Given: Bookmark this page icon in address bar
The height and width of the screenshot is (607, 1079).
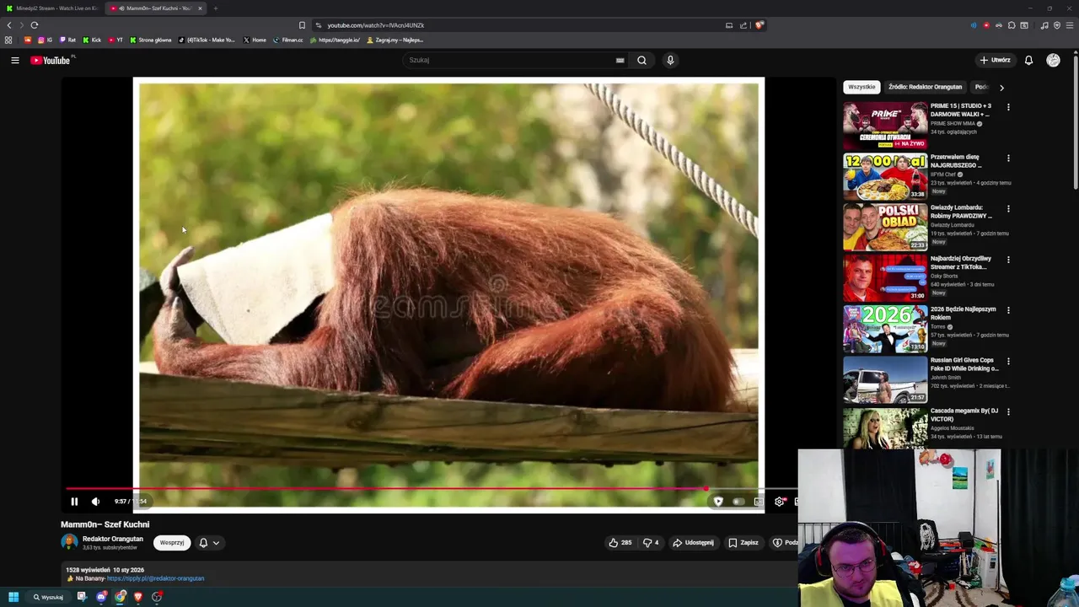Looking at the screenshot, I should pos(302,25).
